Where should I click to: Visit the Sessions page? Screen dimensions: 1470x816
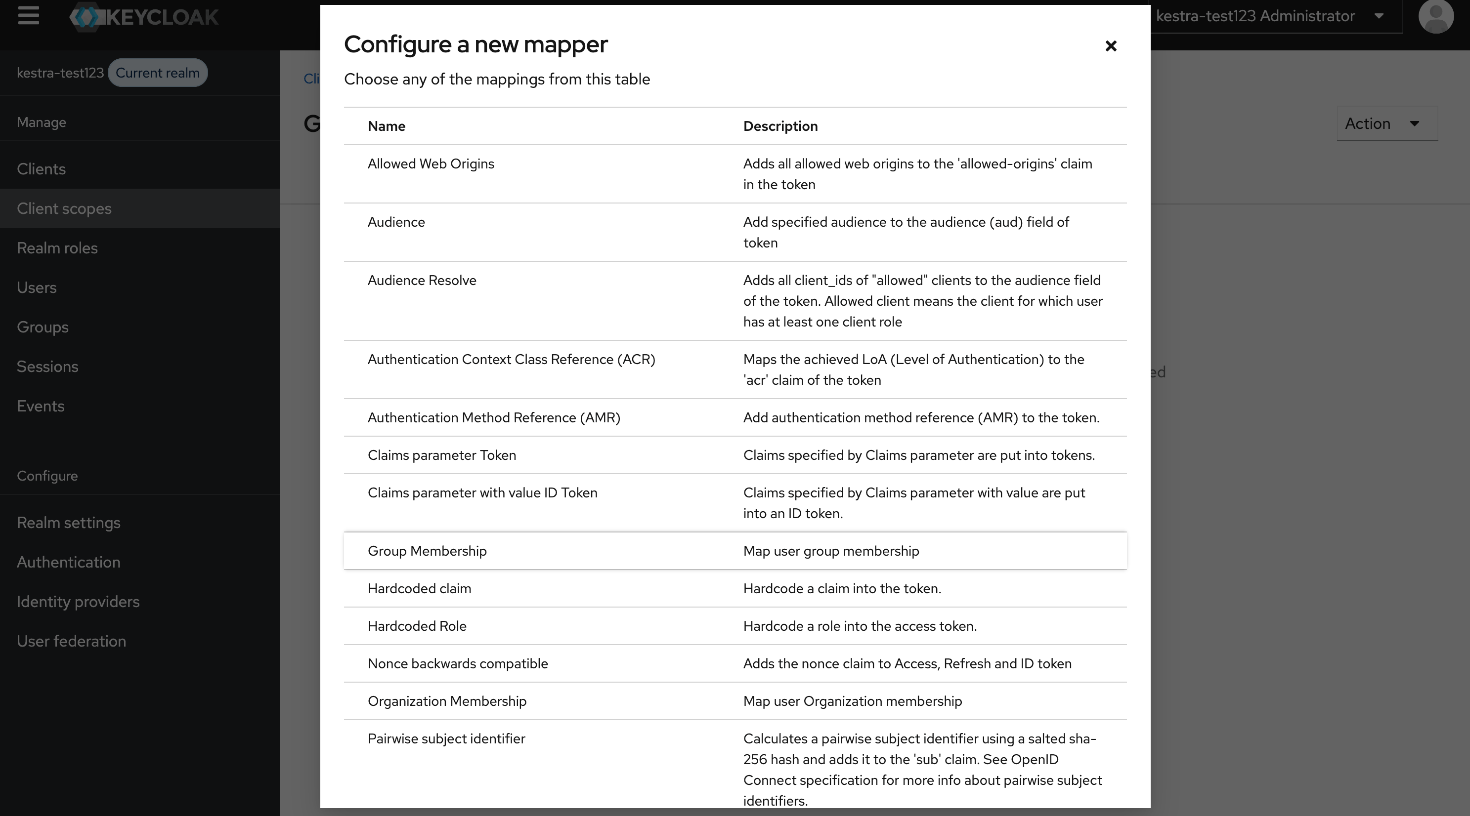(x=47, y=366)
